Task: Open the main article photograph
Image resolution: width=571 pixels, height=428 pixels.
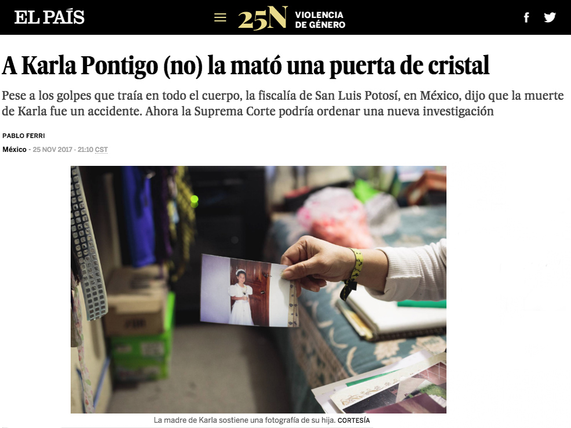Action: coord(258,289)
